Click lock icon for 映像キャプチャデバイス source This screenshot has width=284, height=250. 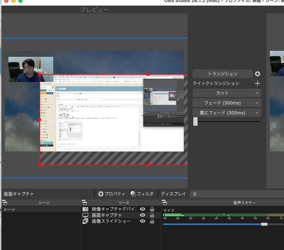(x=152, y=209)
